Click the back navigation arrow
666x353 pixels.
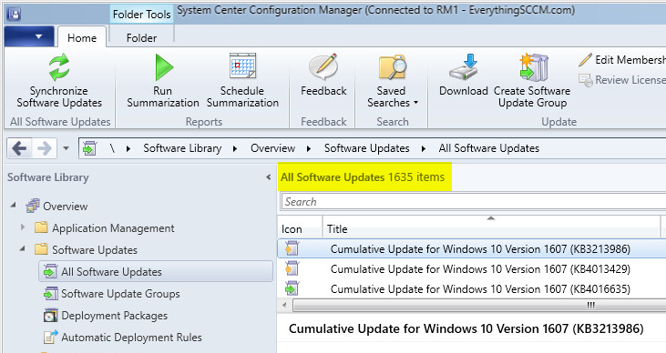[x=19, y=148]
